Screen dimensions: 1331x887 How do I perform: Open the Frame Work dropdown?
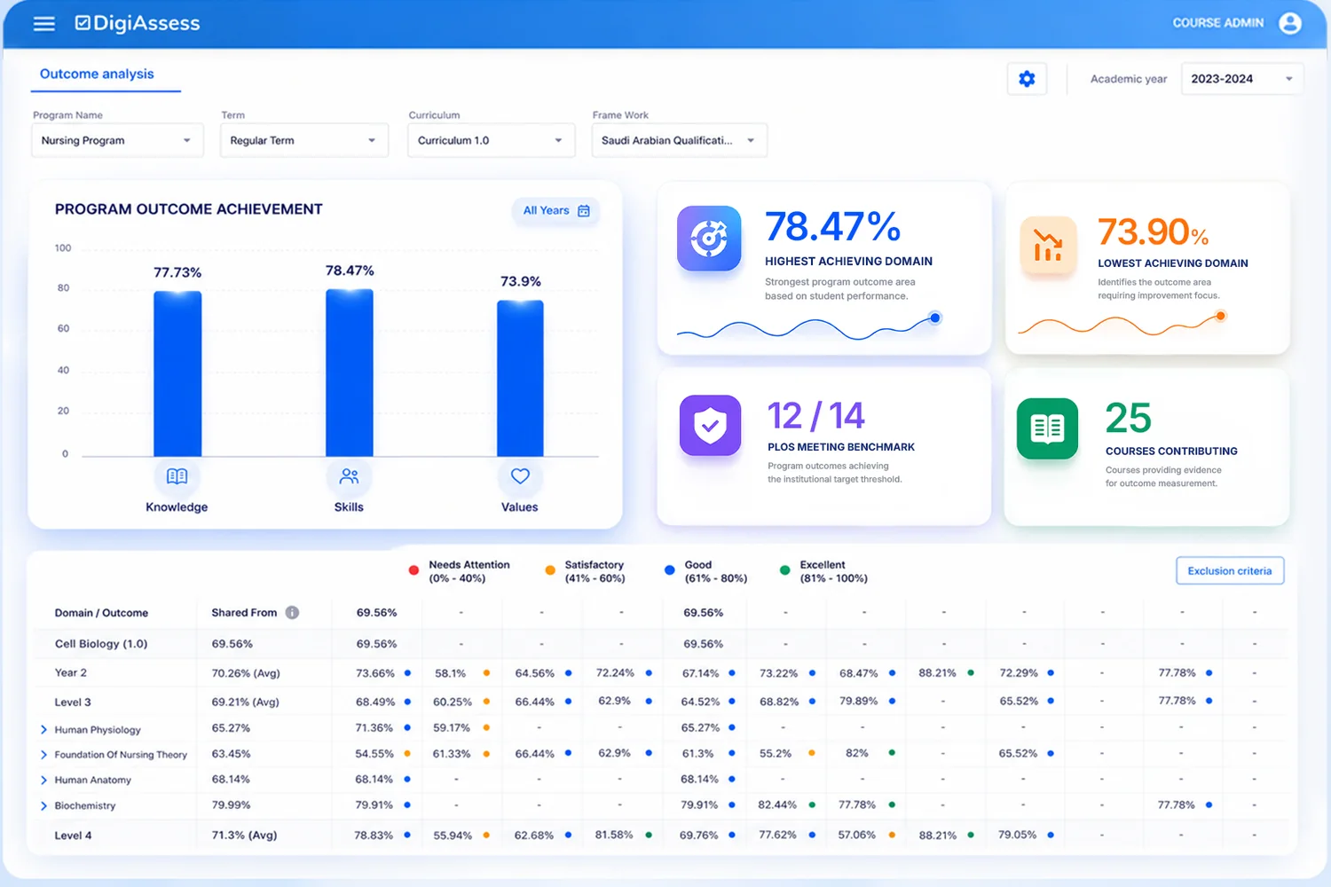679,140
